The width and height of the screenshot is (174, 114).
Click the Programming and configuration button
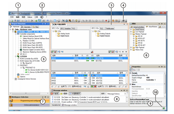click(x=29, y=100)
